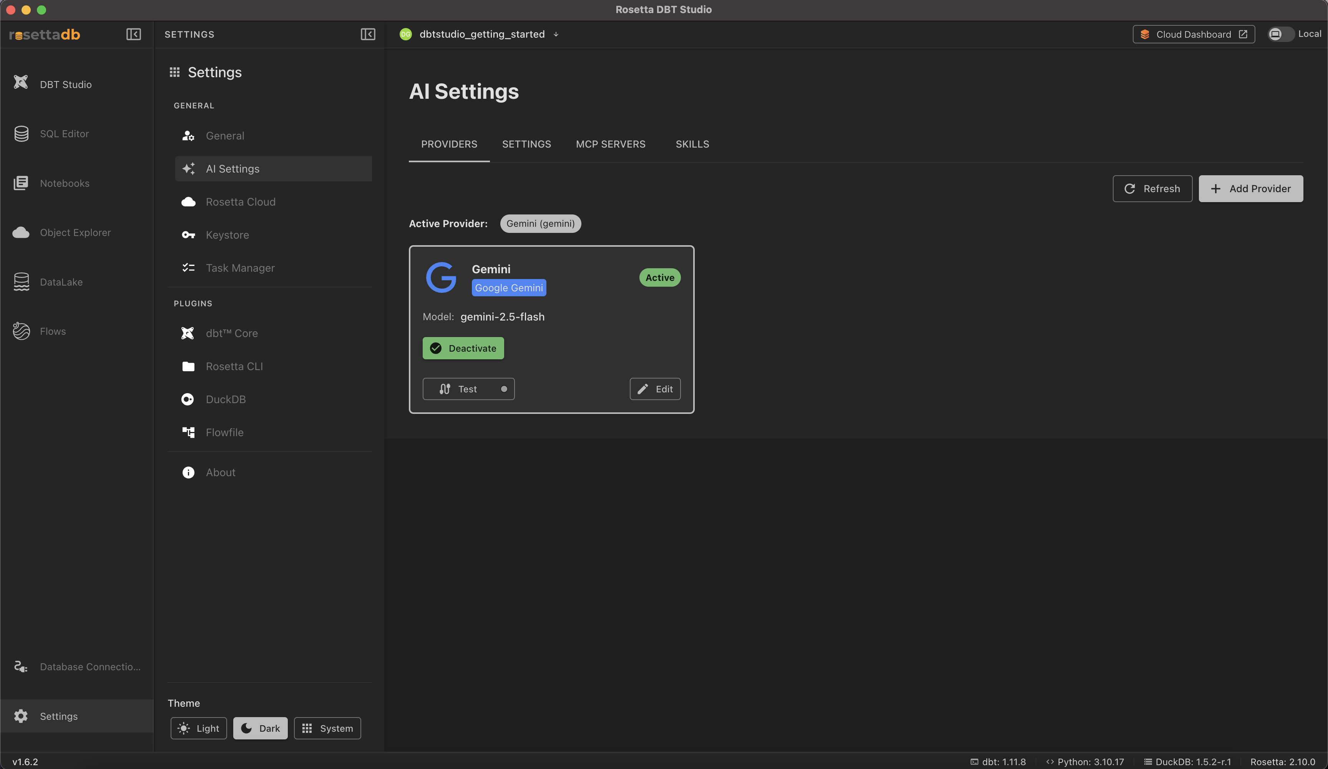Click the AI Settings page heading
Viewport: 1328px width, 769px height.
pyautogui.click(x=464, y=91)
